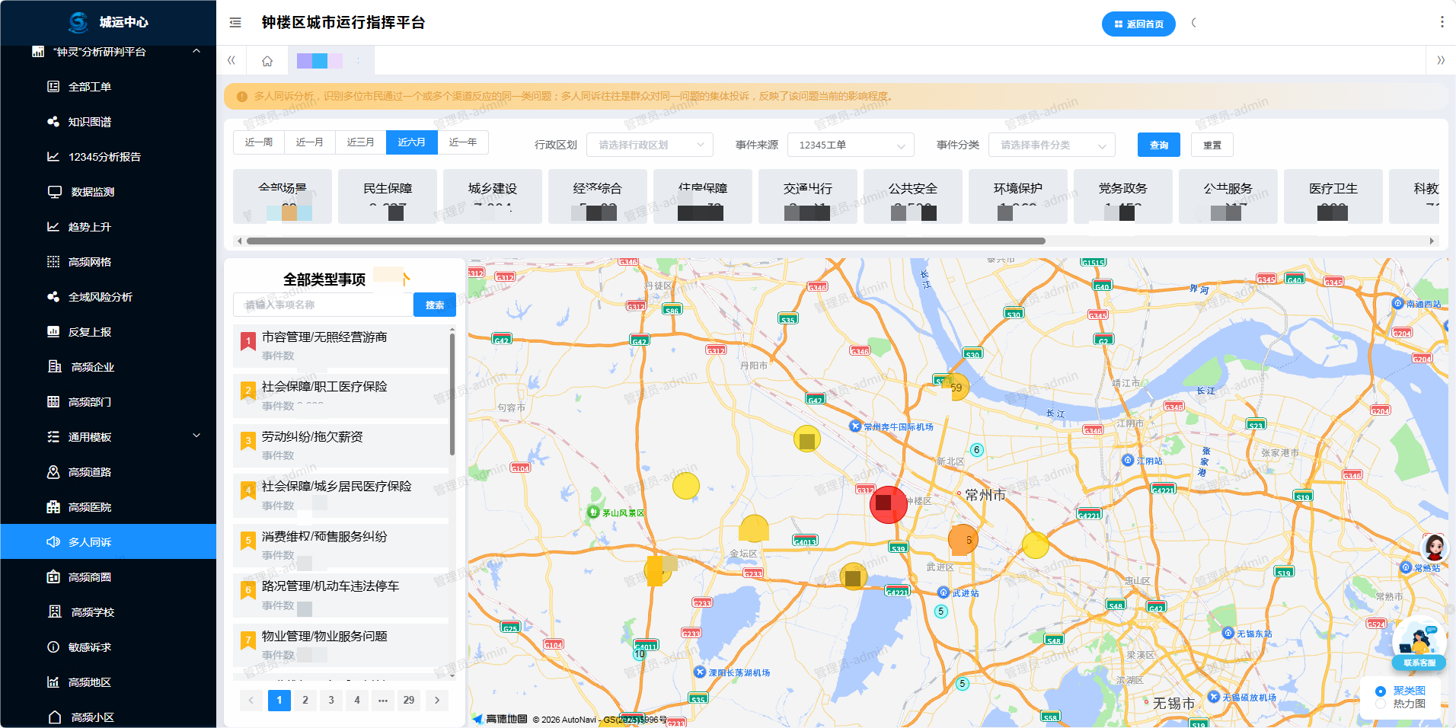Click the 敏感诉求 info icon

(53, 647)
